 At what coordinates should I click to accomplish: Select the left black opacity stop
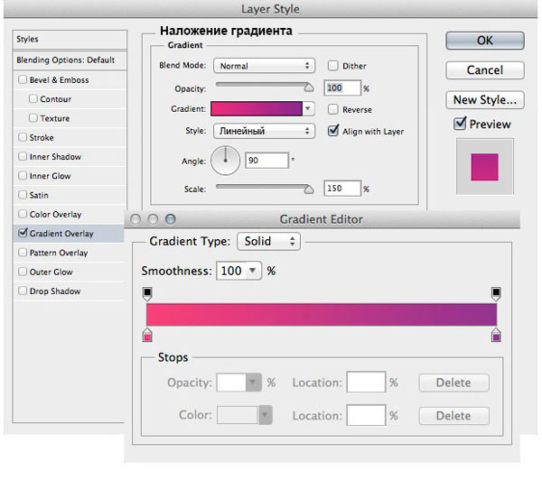pos(147,293)
